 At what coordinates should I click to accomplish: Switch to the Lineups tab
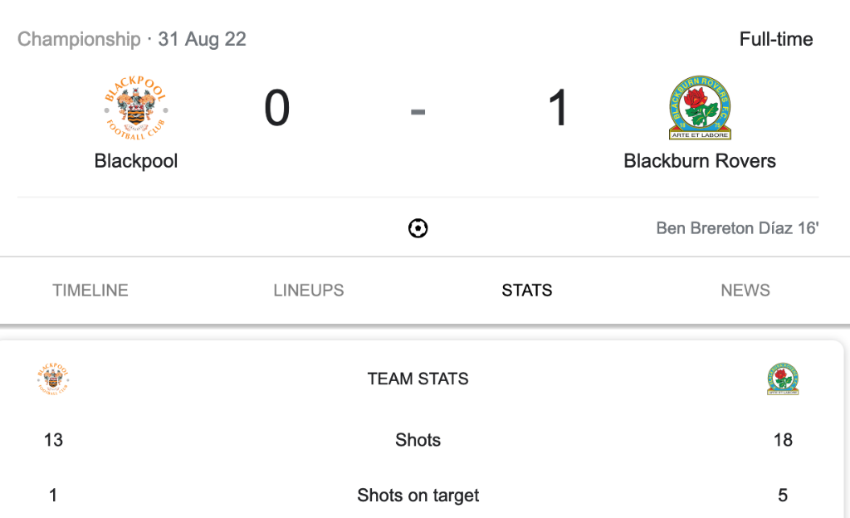309,291
